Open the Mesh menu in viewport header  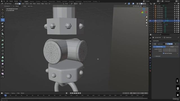[x=34, y=4]
